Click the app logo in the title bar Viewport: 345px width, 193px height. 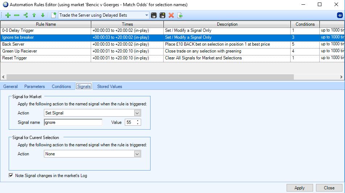click(5, 4)
